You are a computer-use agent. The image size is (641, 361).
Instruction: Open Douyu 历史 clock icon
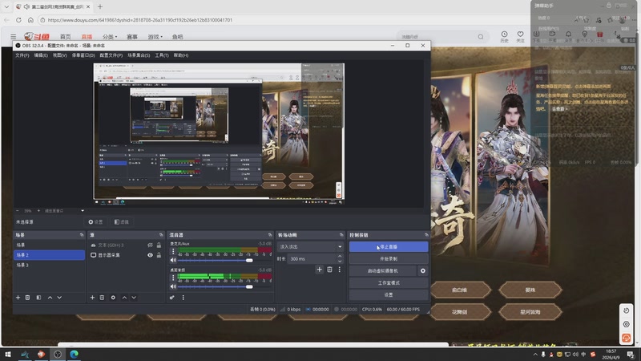(x=505, y=36)
